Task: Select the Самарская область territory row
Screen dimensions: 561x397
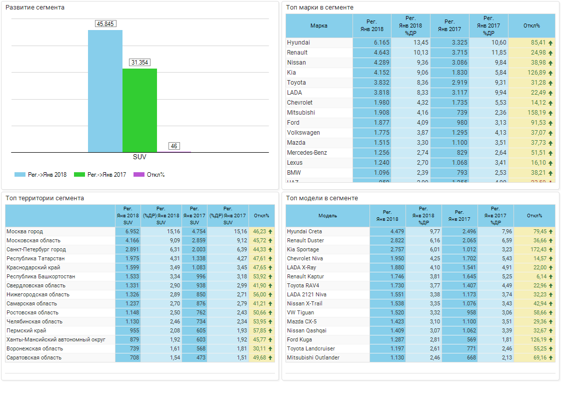Action: (140, 304)
